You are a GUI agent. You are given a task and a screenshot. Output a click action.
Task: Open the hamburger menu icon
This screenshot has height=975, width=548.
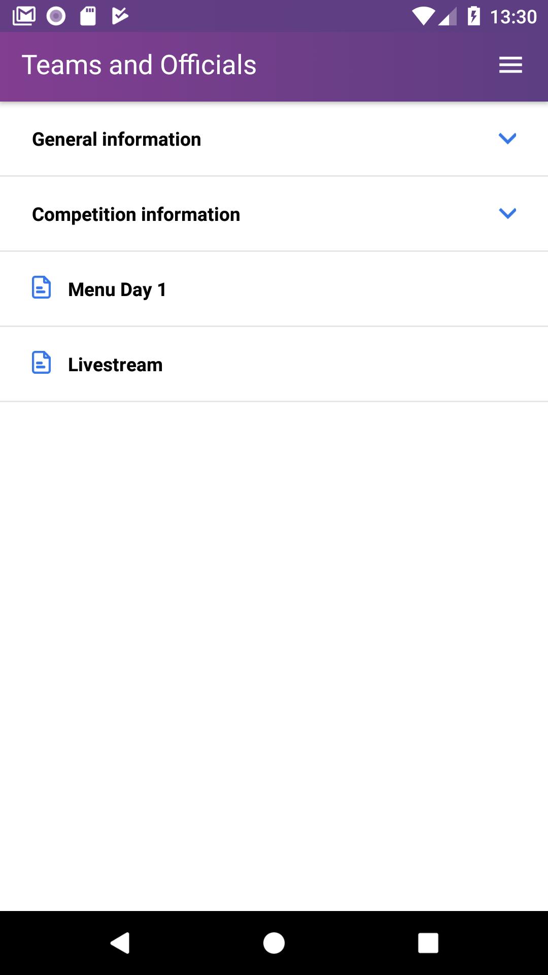point(510,65)
